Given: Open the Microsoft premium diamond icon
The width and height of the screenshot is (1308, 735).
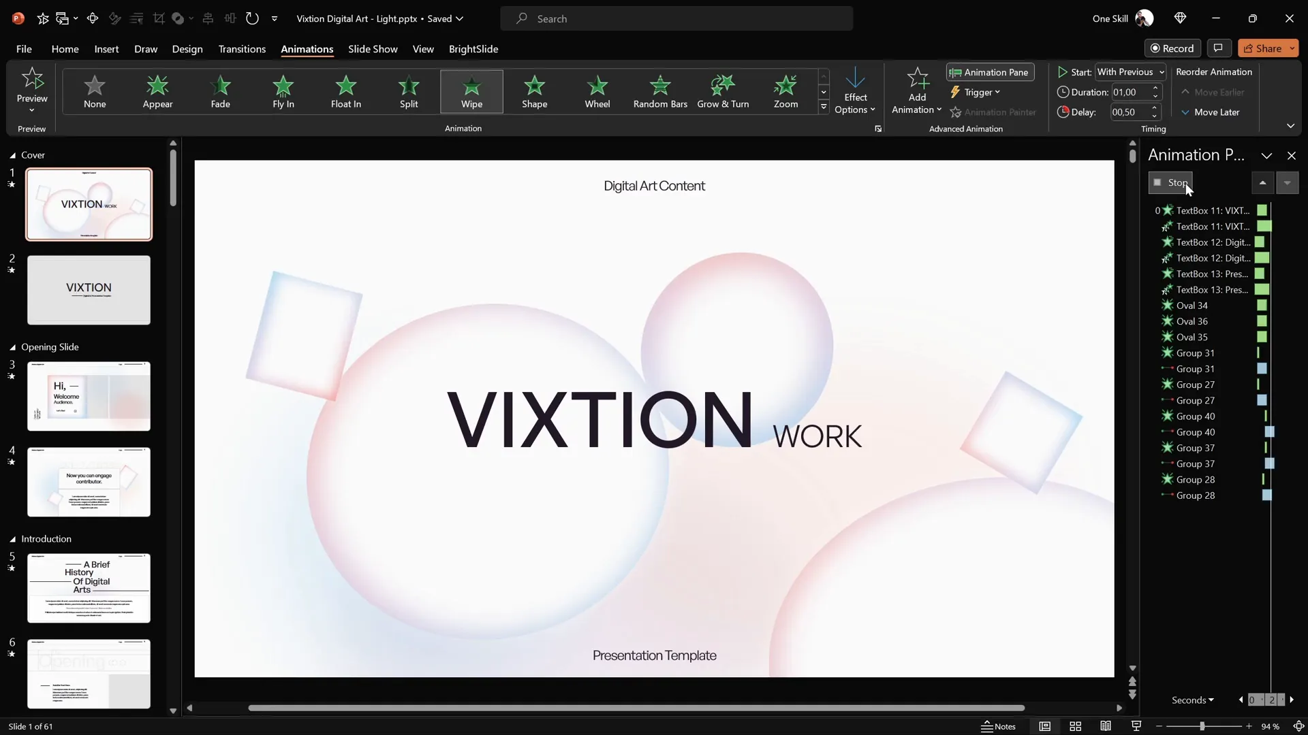Looking at the screenshot, I should coord(1181,18).
